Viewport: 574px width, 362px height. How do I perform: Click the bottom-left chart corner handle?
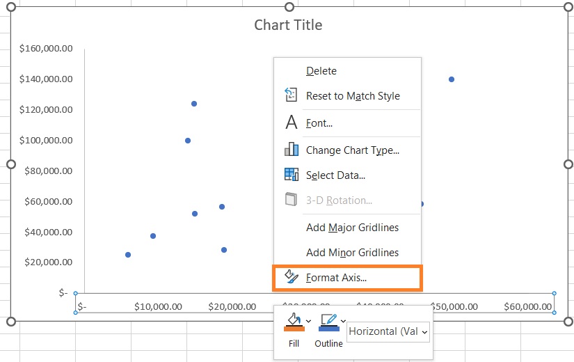(x=11, y=322)
